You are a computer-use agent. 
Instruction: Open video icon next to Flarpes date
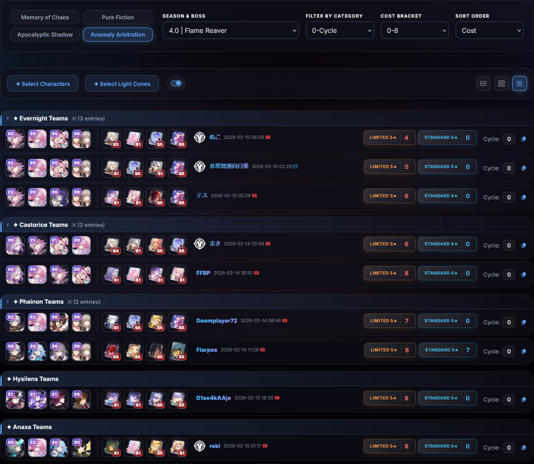click(262, 350)
